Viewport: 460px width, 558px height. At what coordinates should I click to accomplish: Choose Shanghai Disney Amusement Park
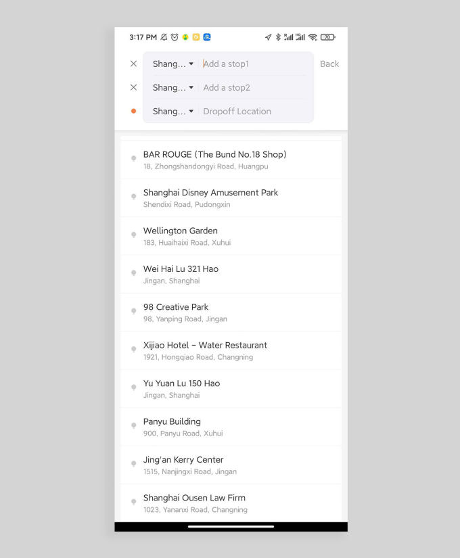click(210, 197)
